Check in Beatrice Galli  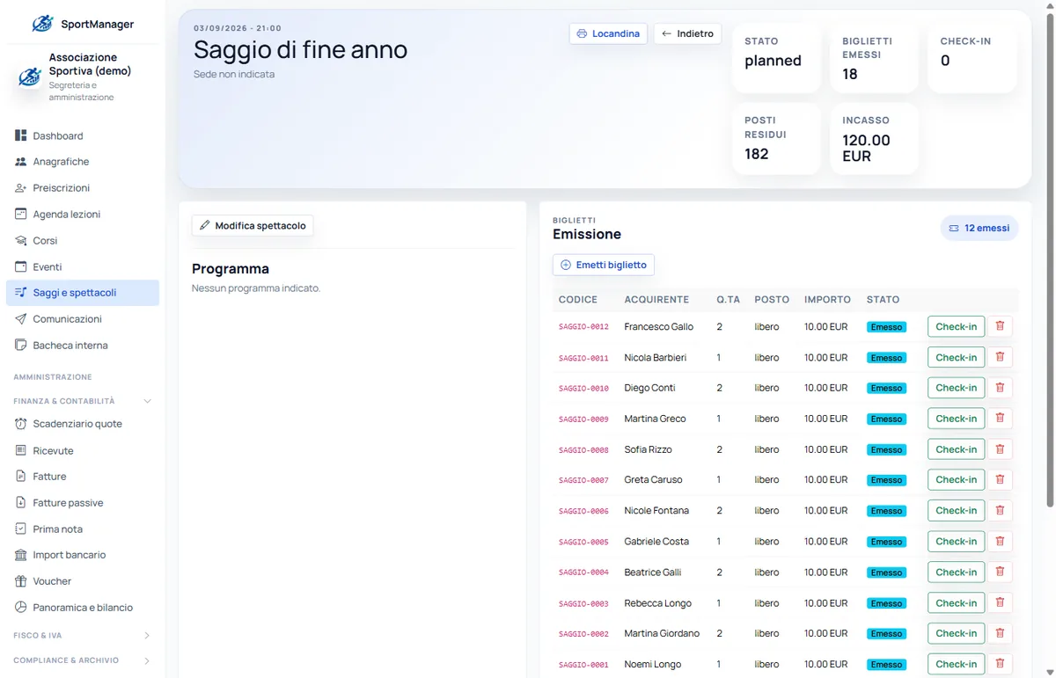[956, 572]
